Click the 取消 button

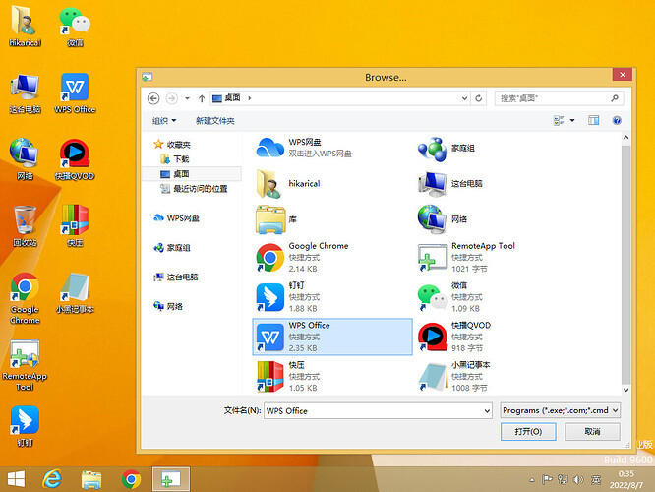pos(592,431)
